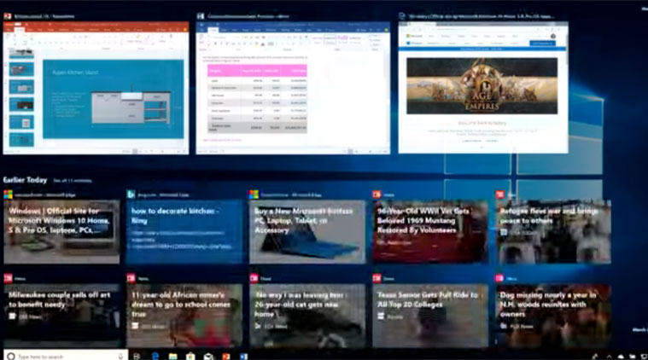
Task: Open the Age of Empires browser window
Action: coord(482,89)
